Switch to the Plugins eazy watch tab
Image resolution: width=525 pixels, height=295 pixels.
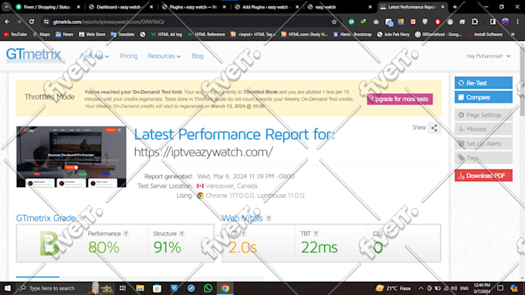coord(194,7)
